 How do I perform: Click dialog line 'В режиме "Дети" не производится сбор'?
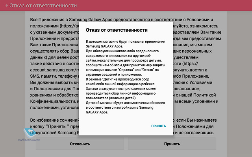pyautogui.click(x=117, y=79)
